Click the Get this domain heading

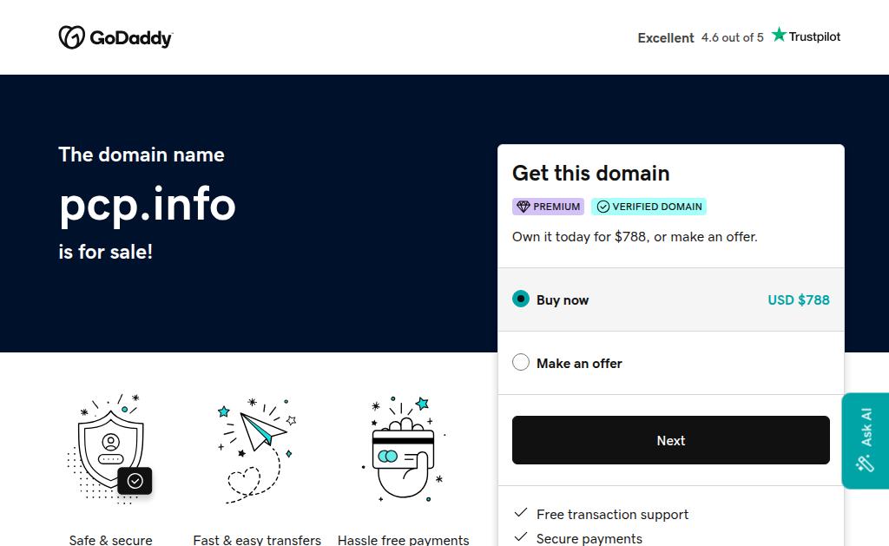[590, 173]
